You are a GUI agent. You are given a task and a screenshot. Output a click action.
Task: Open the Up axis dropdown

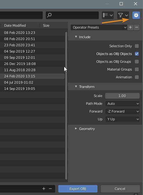[x=122, y=119]
